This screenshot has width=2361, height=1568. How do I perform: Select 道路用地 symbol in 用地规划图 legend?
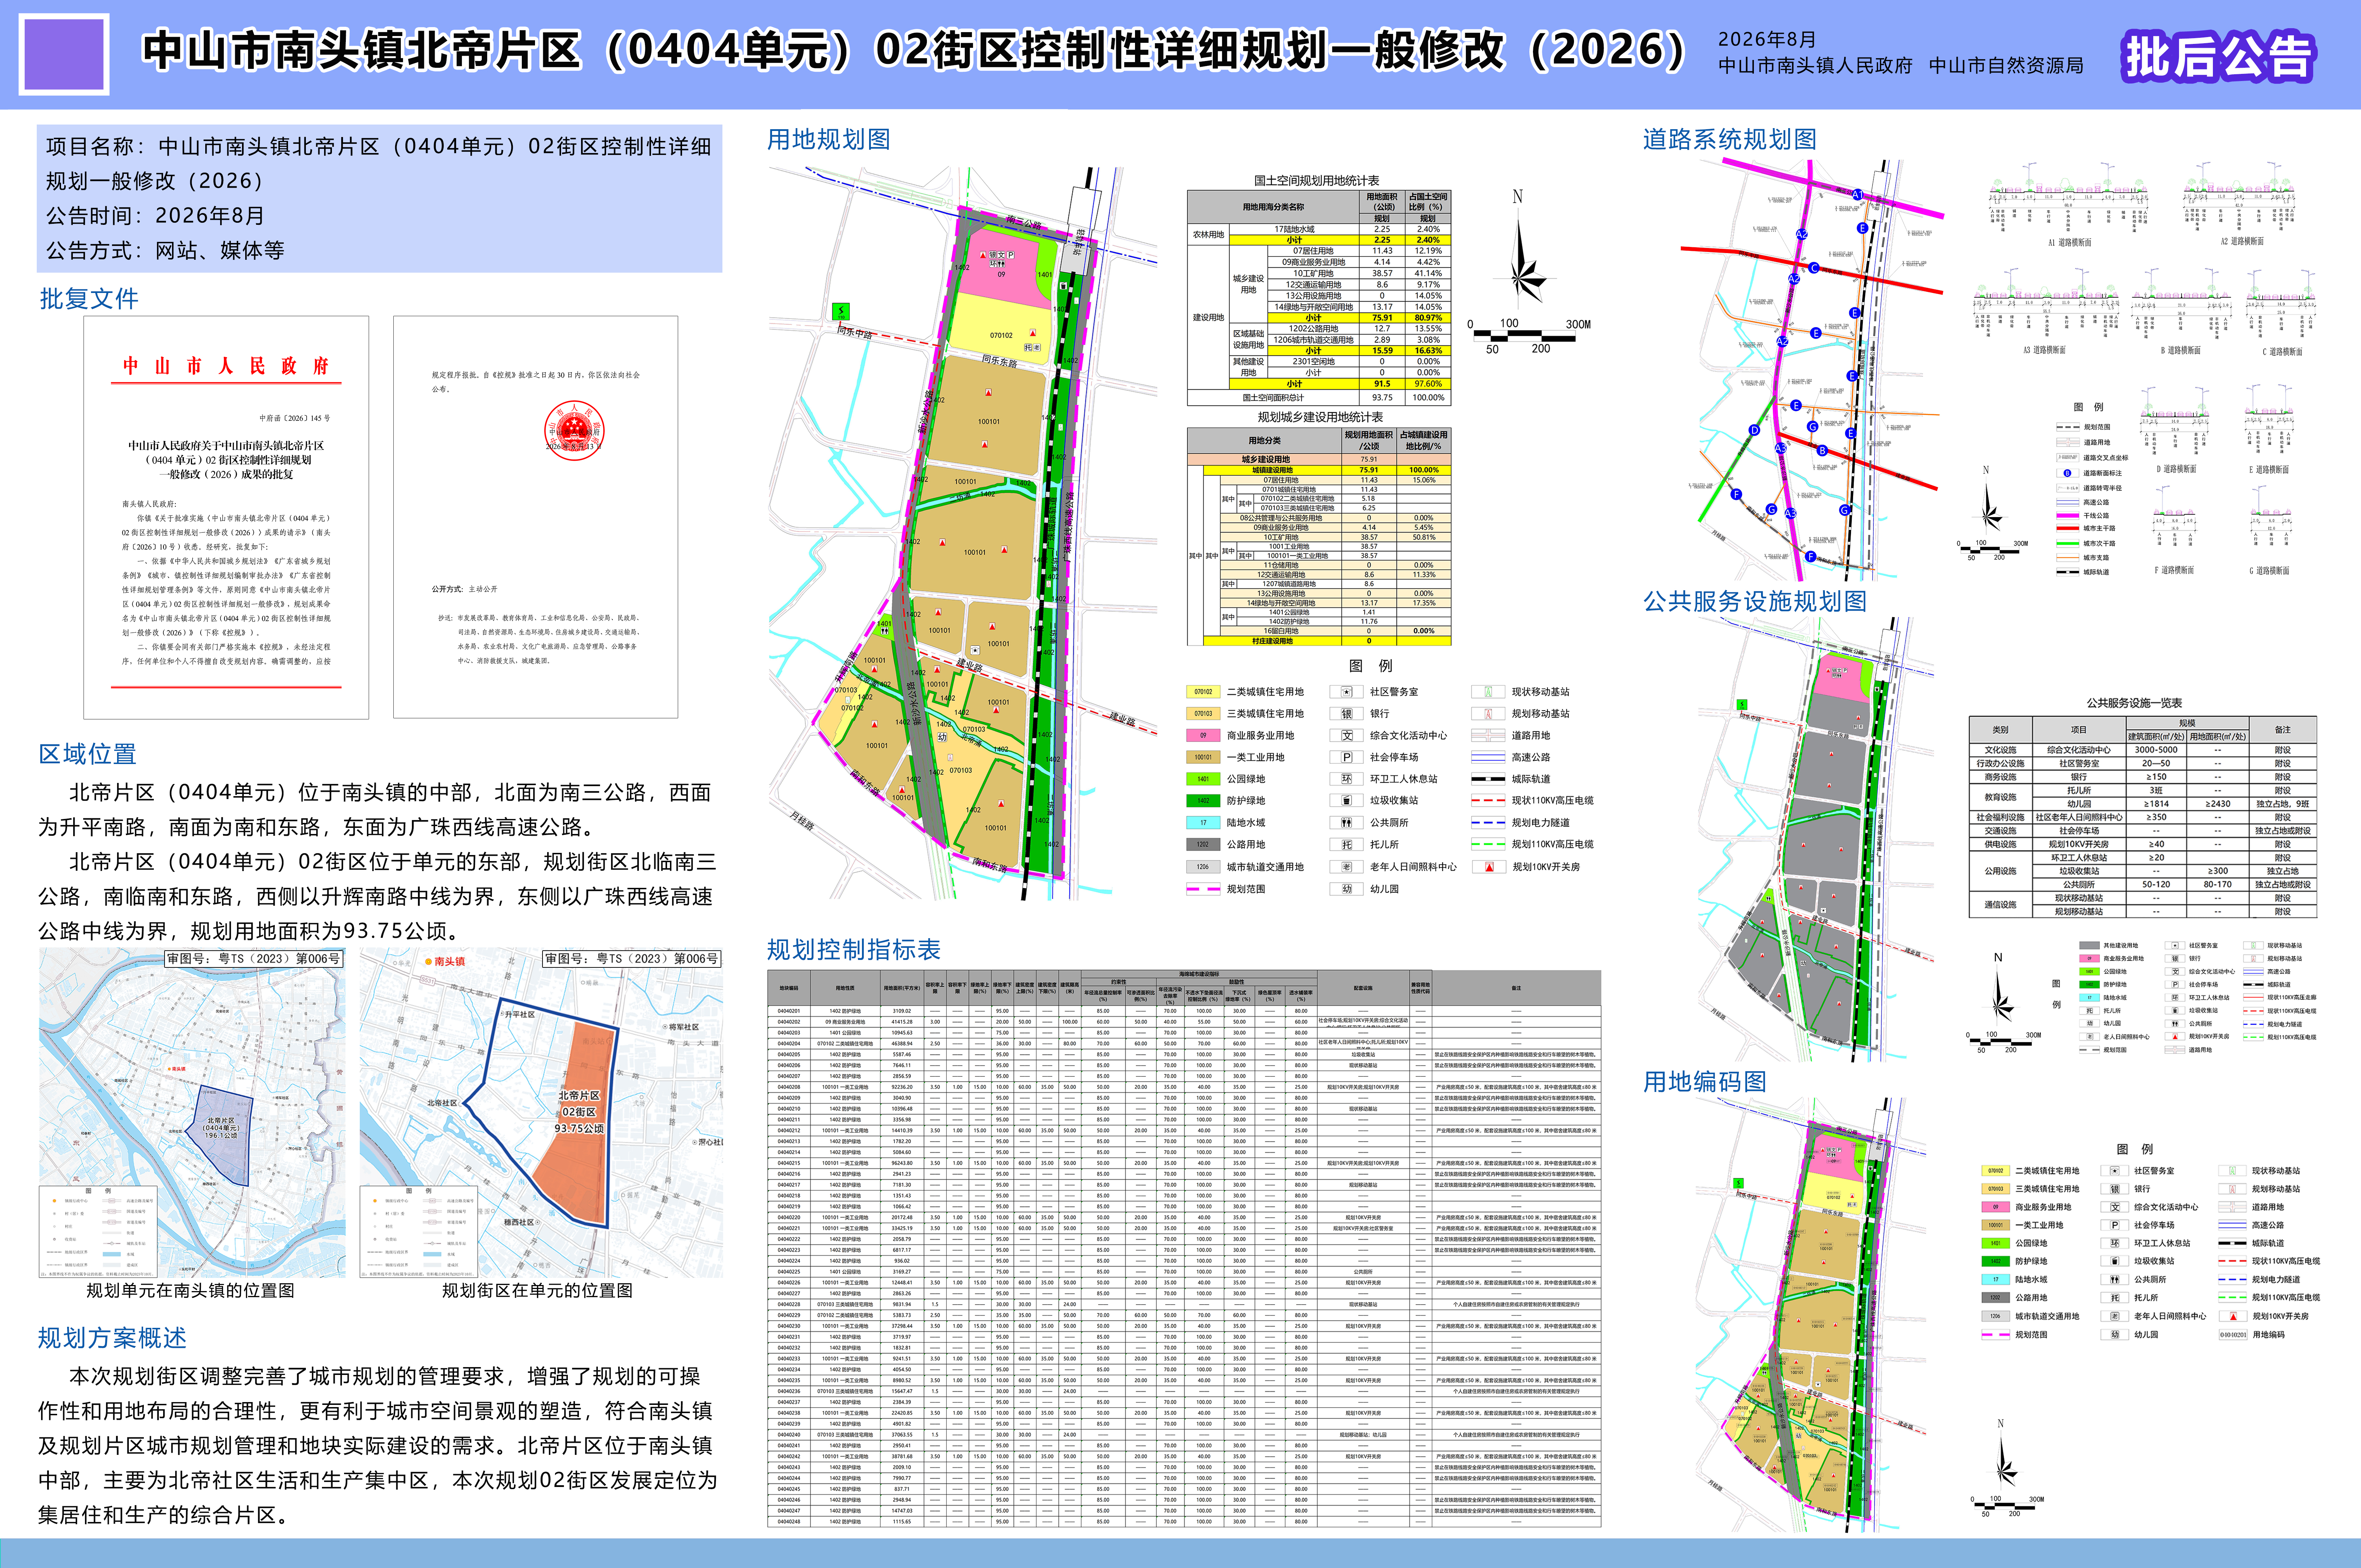pyautogui.click(x=1488, y=736)
